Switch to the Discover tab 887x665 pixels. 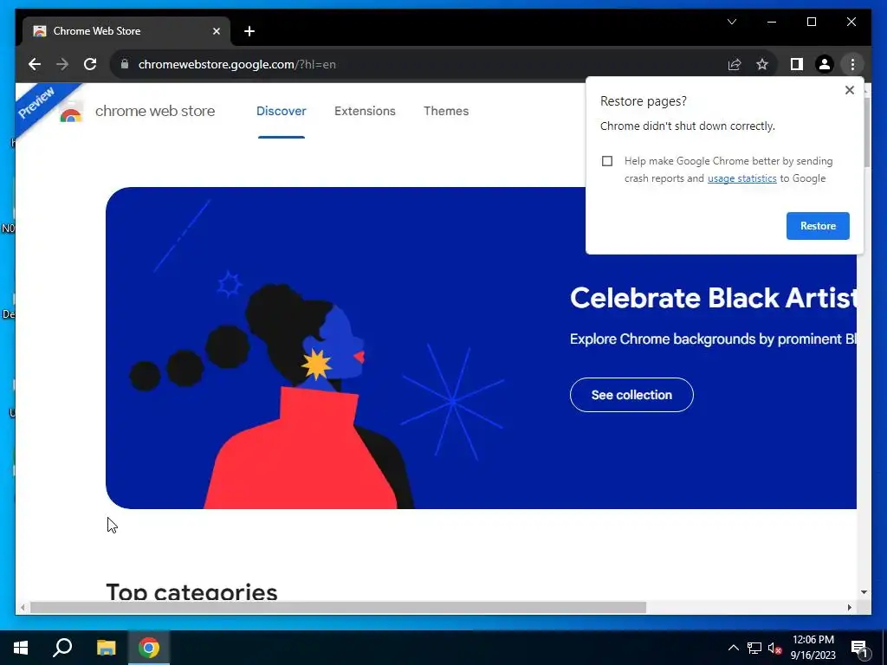point(282,111)
